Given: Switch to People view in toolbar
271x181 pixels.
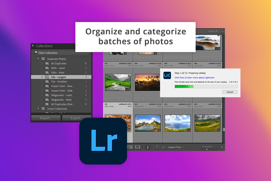Looking at the screenshot, I should point(137,147).
